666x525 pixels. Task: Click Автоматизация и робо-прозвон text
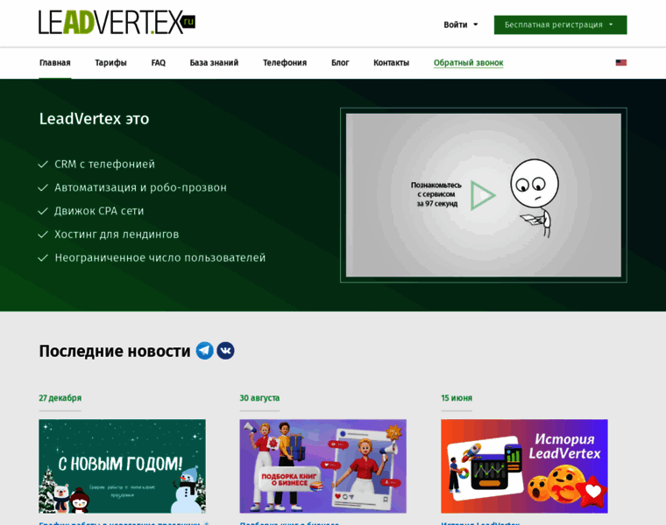point(140,187)
